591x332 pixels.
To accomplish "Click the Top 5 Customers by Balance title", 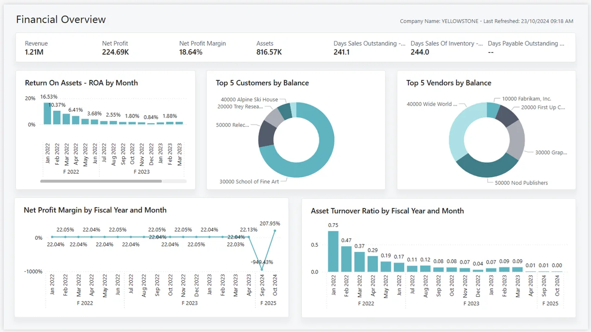I will click(x=262, y=83).
